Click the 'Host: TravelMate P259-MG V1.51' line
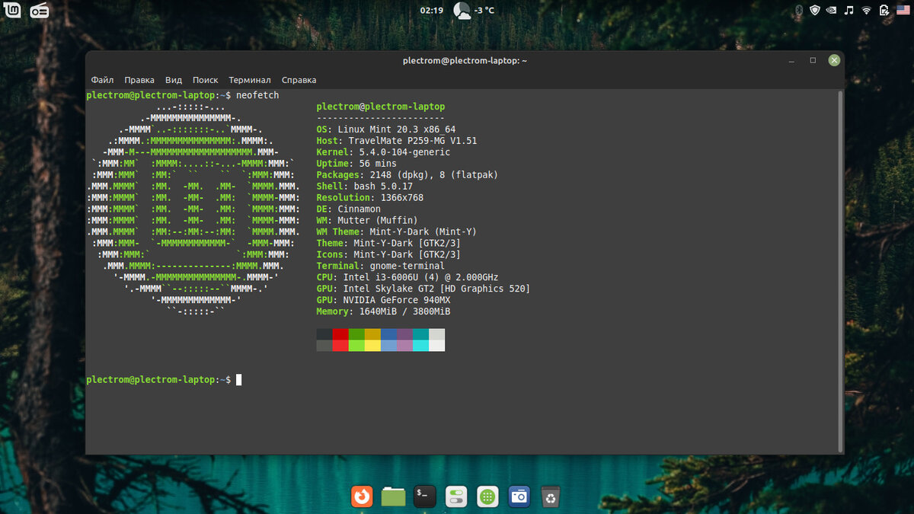The image size is (914, 514). pyautogui.click(x=397, y=141)
